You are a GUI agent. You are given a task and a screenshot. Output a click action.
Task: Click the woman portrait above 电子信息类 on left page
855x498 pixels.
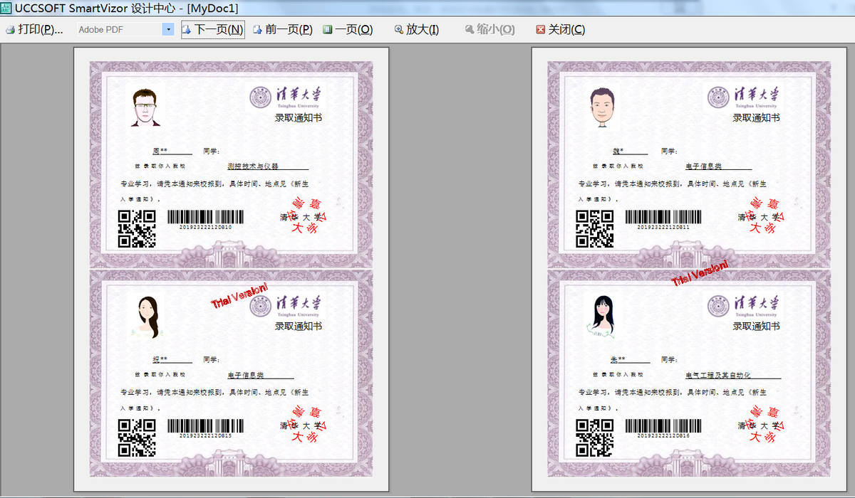[148, 317]
